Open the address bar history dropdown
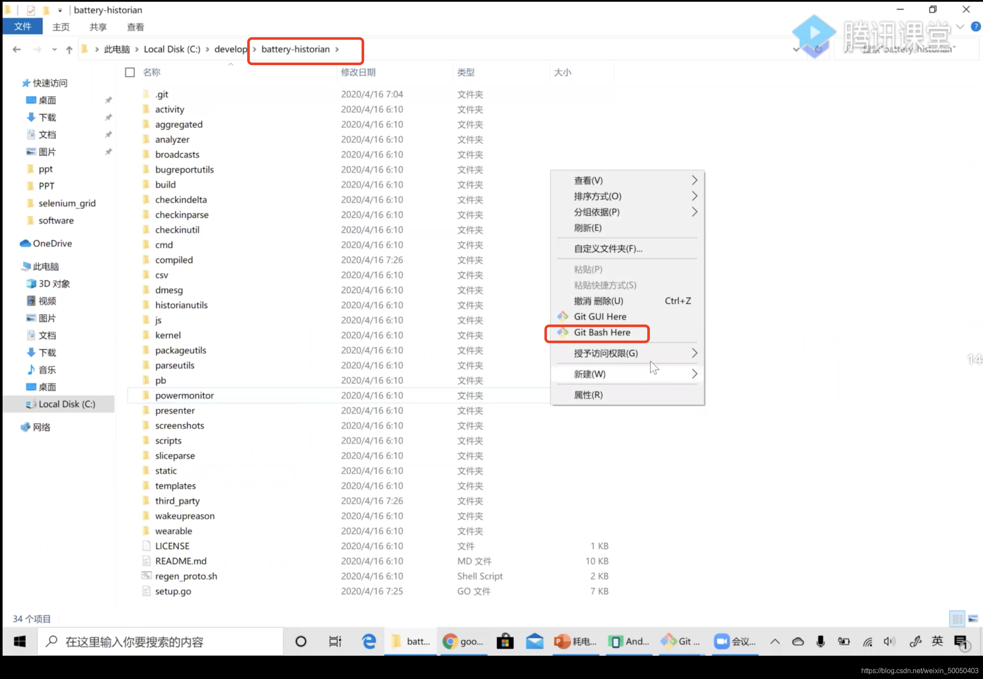Screen dimensions: 983x679 (796, 50)
